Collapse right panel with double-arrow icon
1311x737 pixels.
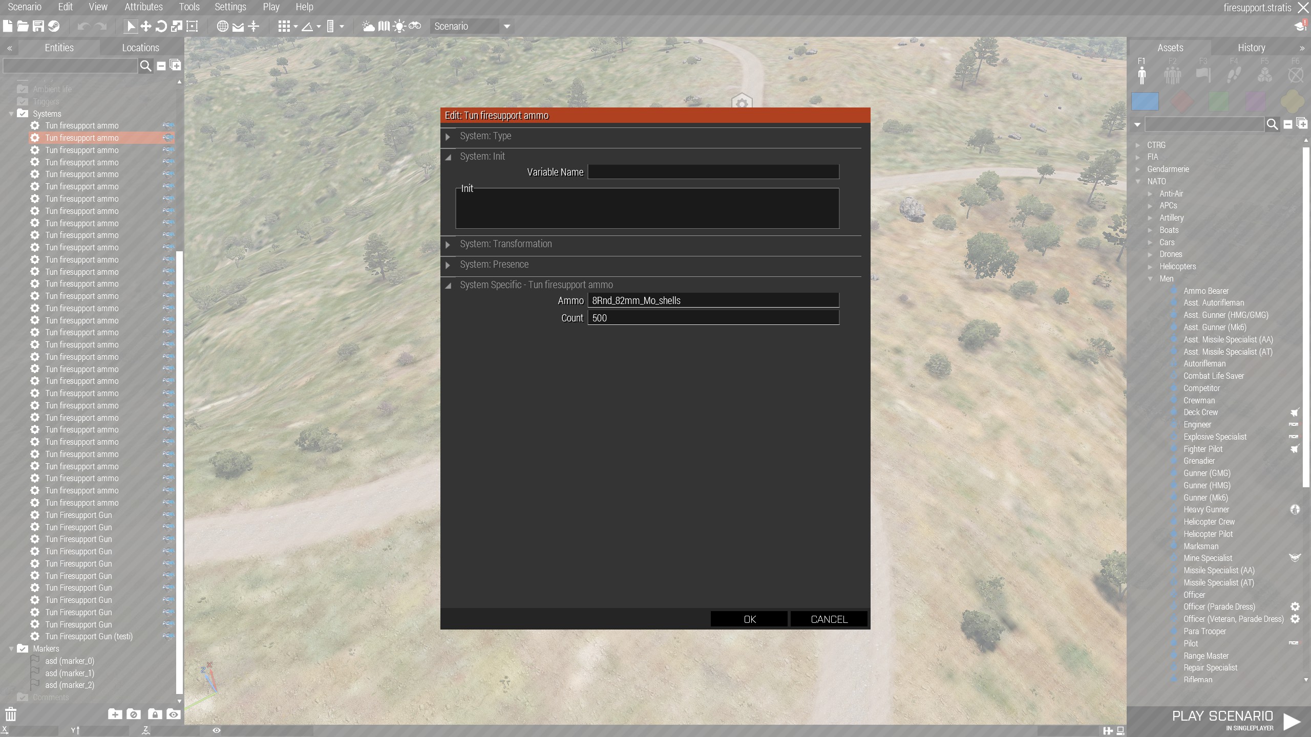pos(1302,48)
